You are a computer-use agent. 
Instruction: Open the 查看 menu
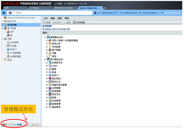tap(60, 18)
